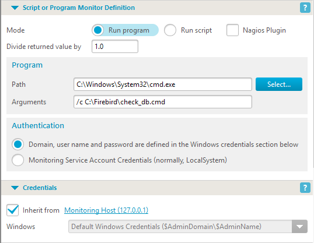Choose Monitoring Service Account Credentials option

pos(18,160)
